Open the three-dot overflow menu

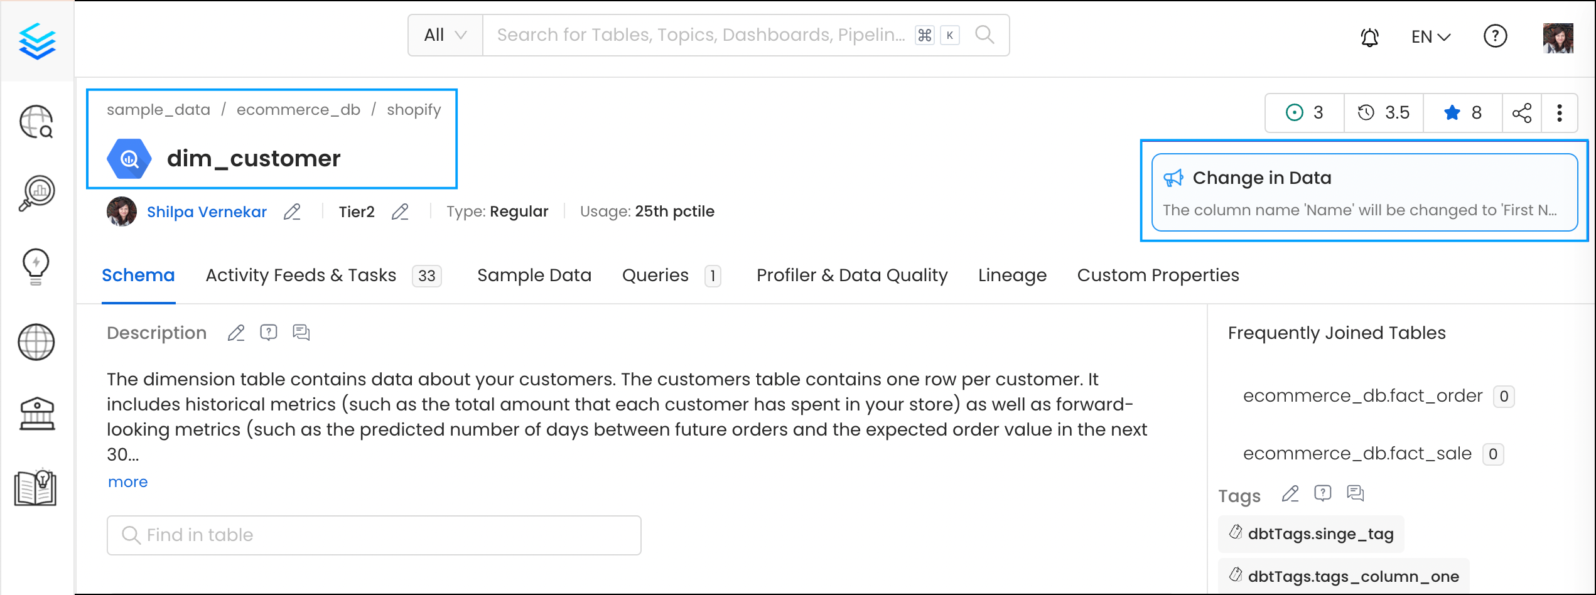(1560, 113)
